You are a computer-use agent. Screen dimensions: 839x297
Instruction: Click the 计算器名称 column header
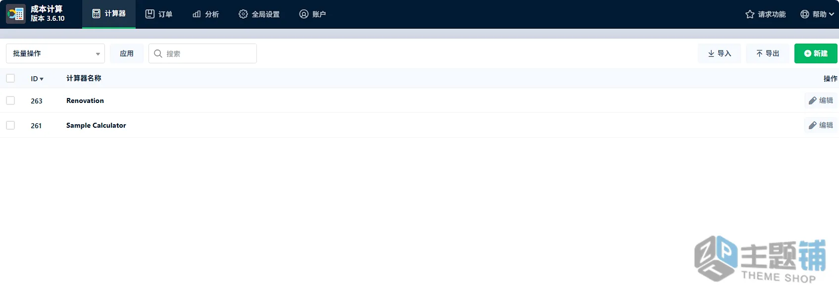click(x=84, y=78)
